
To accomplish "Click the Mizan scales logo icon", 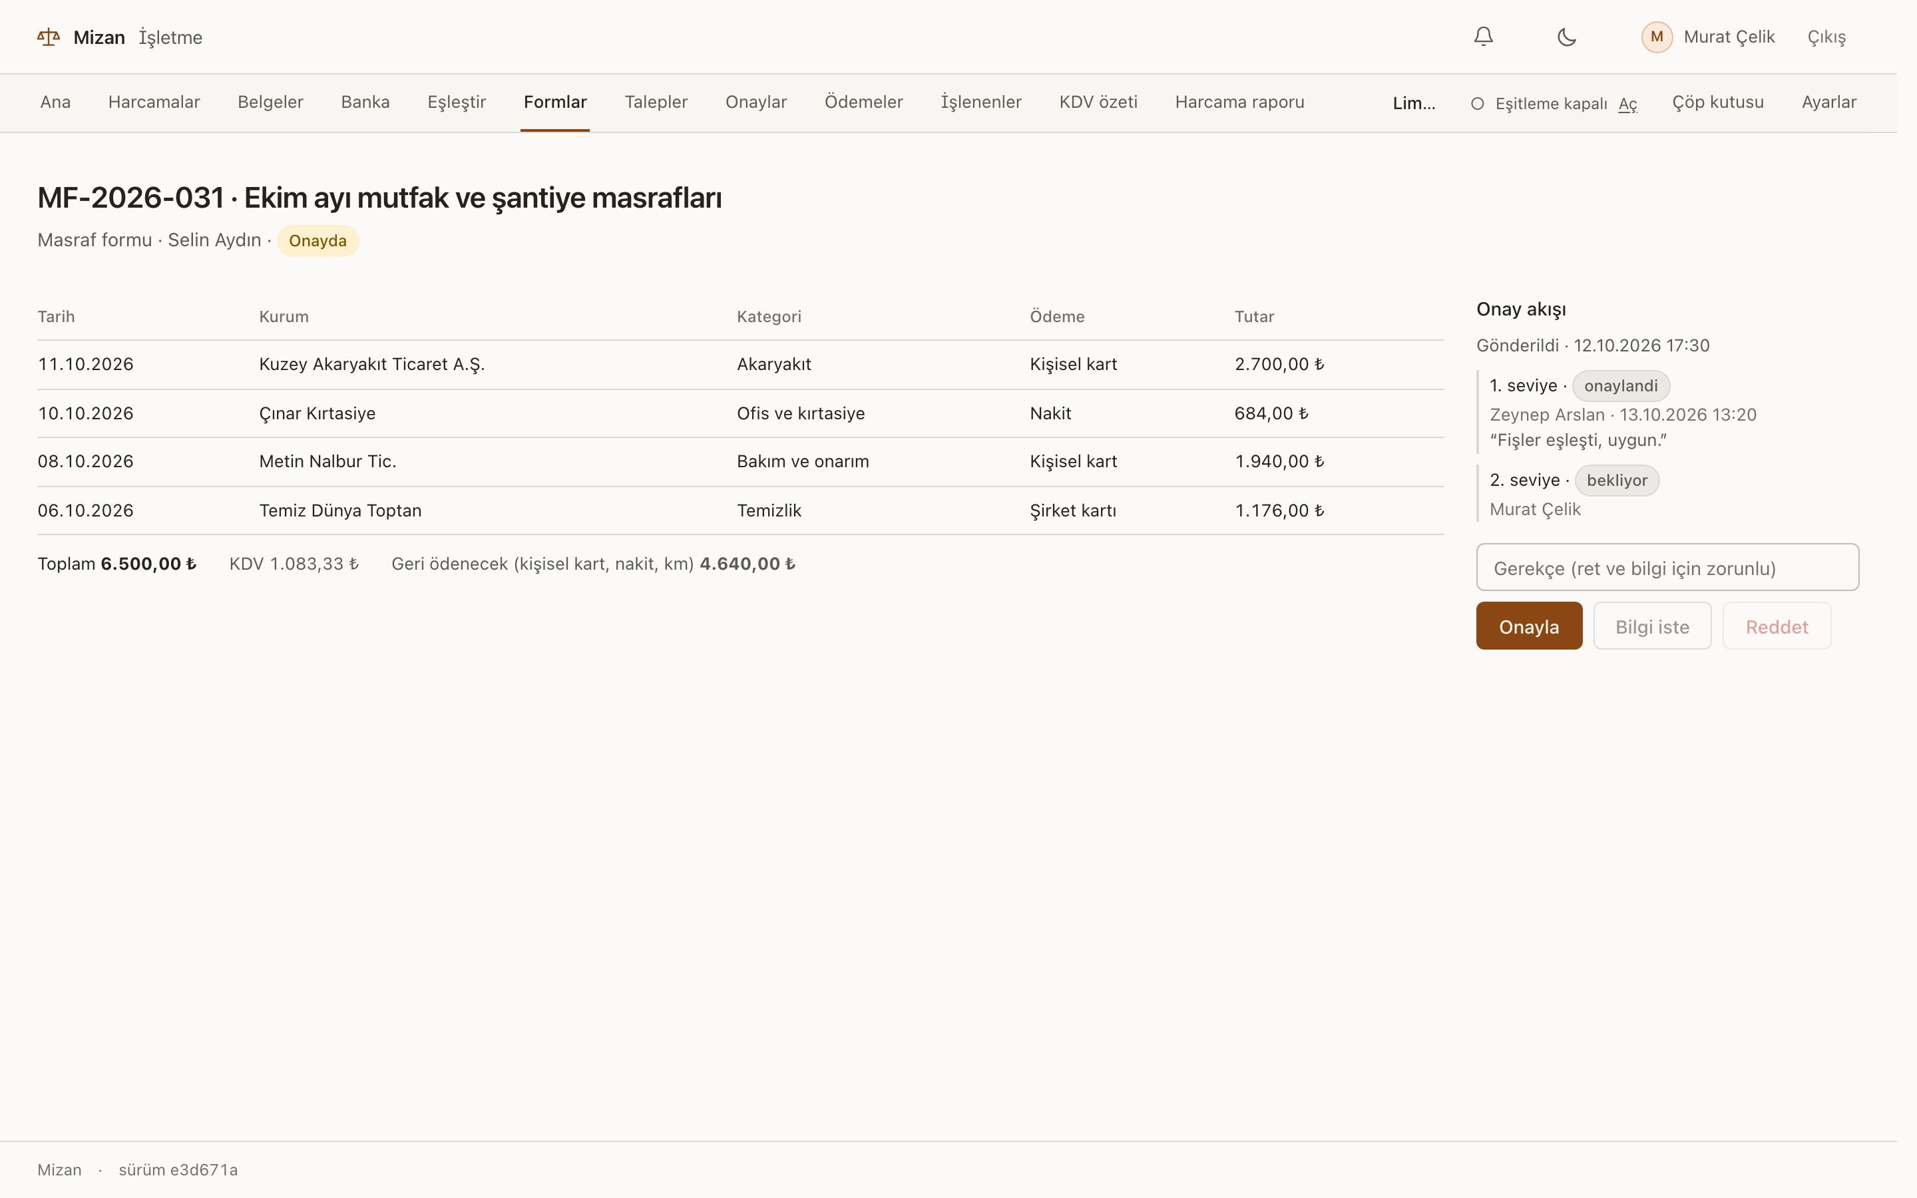I will (x=49, y=37).
